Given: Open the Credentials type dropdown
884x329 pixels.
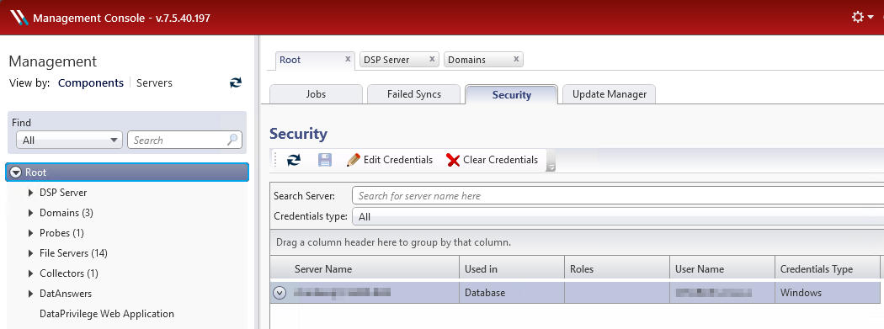Looking at the screenshot, I should point(617,216).
